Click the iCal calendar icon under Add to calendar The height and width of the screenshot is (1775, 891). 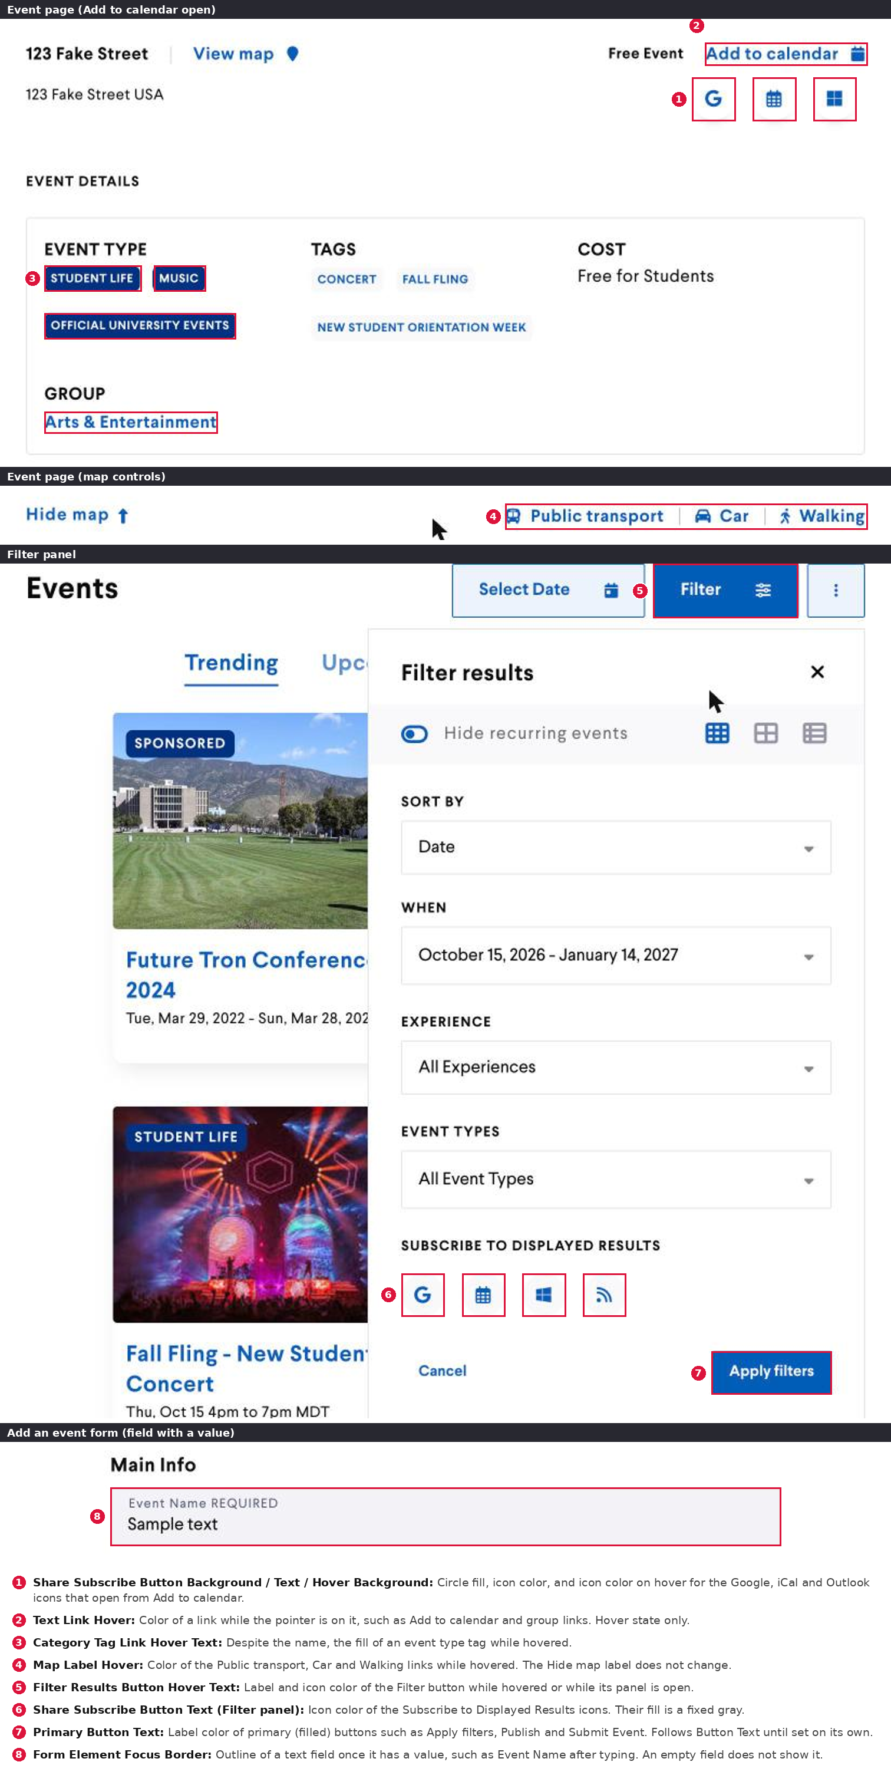click(x=774, y=99)
